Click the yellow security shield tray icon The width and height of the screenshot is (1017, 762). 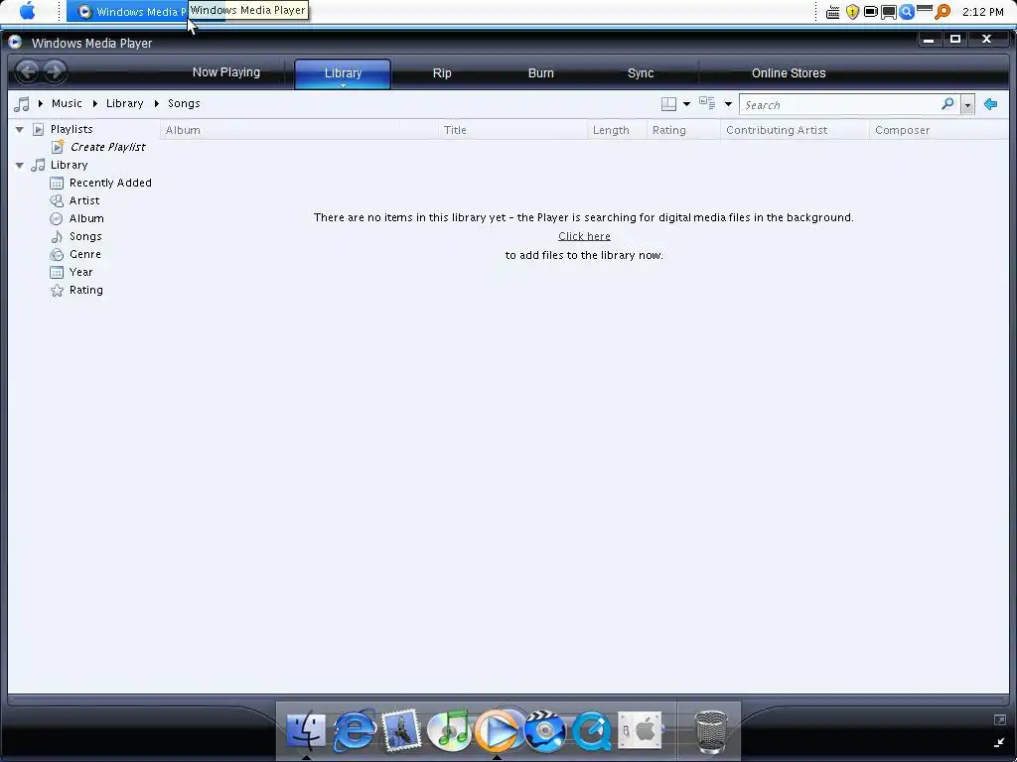coord(852,11)
